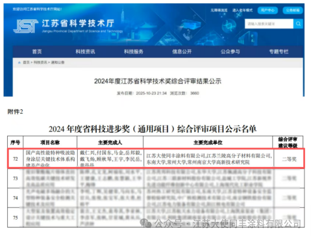This screenshot has width=311, height=236.
Task: Click the magnifier search icon
Action: [298, 23]
